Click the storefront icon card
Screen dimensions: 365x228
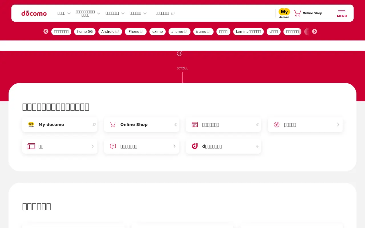[223, 125]
